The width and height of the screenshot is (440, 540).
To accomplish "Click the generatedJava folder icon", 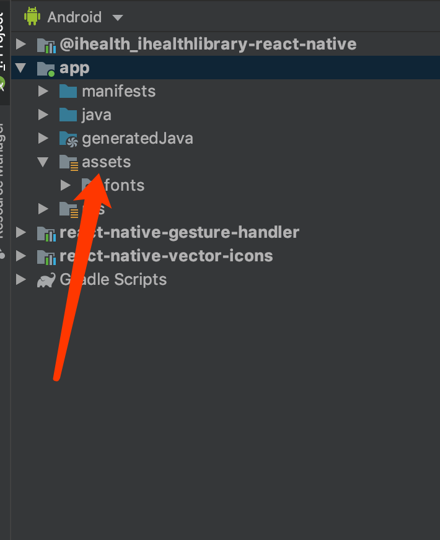I will pos(68,139).
